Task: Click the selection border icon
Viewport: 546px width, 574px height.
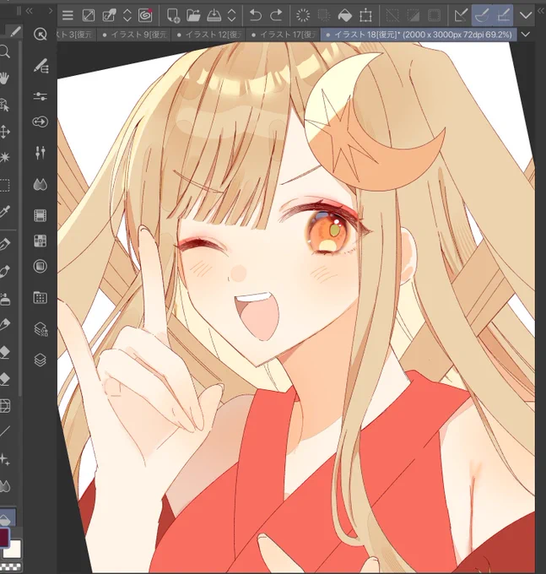Action: [x=434, y=15]
